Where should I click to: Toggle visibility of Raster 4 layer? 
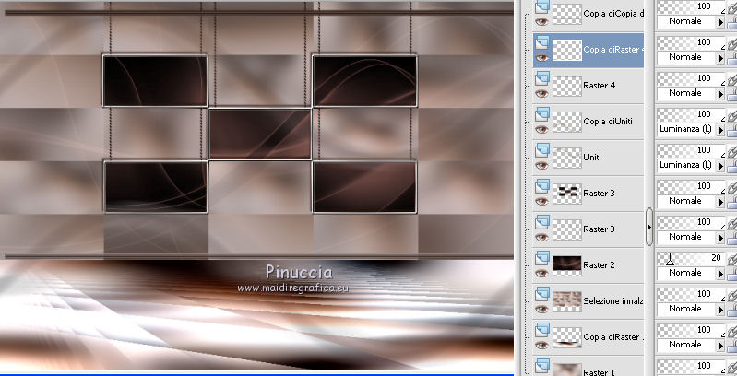(x=541, y=93)
